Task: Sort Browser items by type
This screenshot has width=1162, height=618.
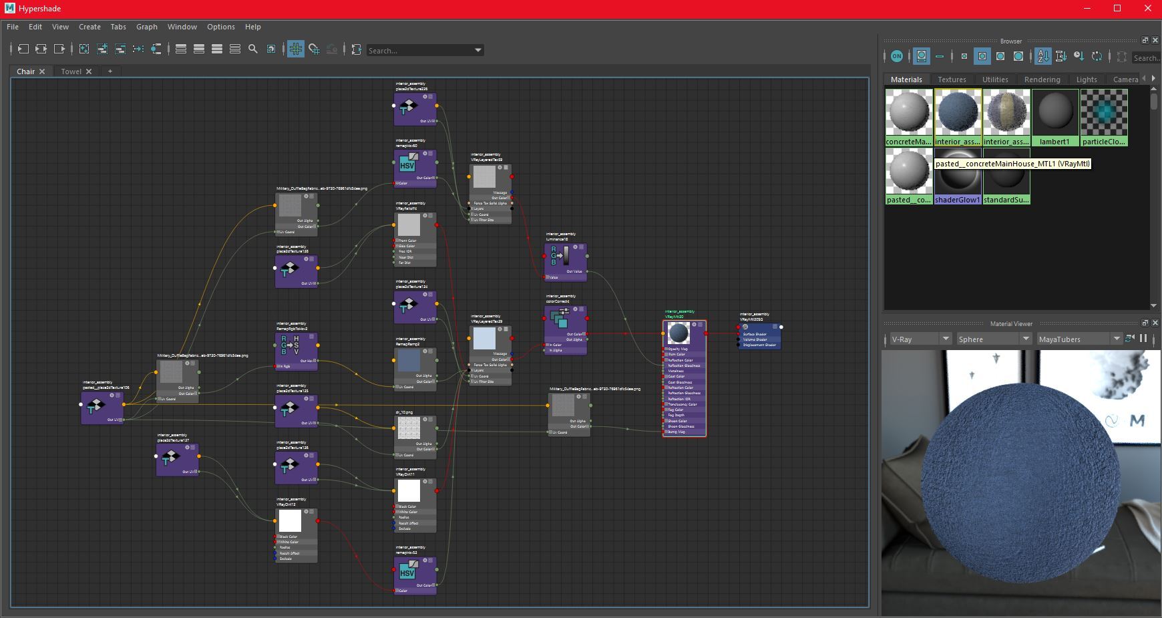Action: coord(1060,56)
